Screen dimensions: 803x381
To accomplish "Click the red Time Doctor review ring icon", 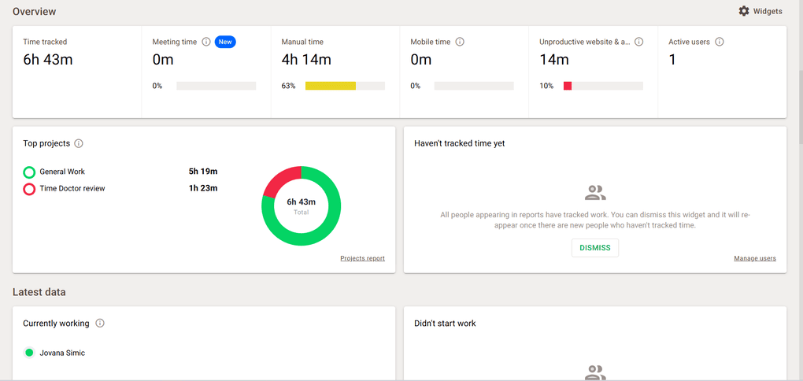I will [29, 189].
